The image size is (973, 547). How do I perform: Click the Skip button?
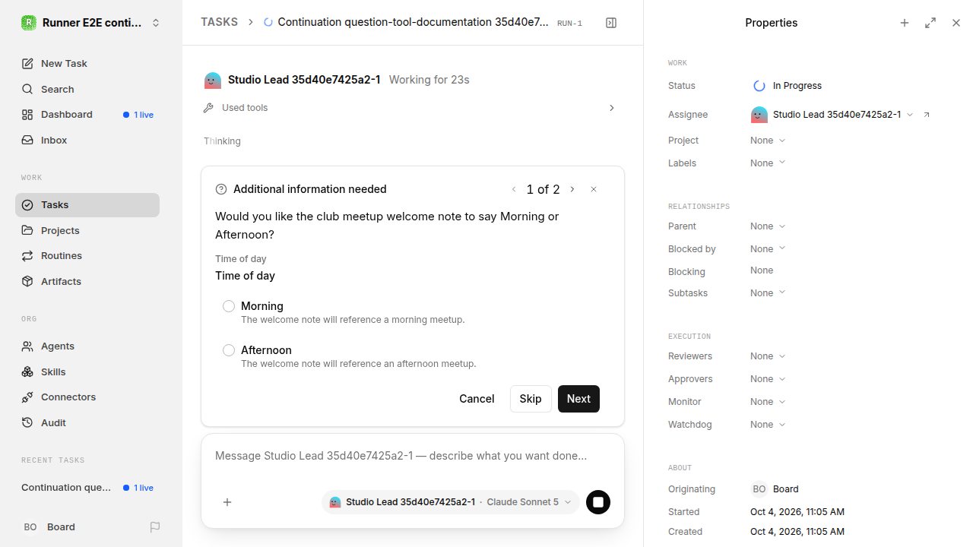[531, 399]
